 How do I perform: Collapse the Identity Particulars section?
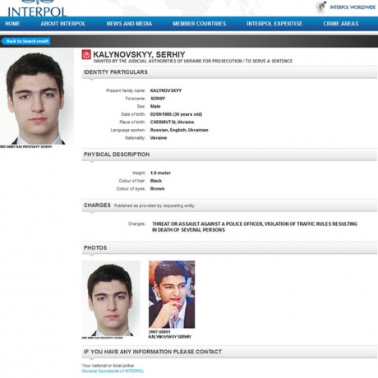pos(229,72)
